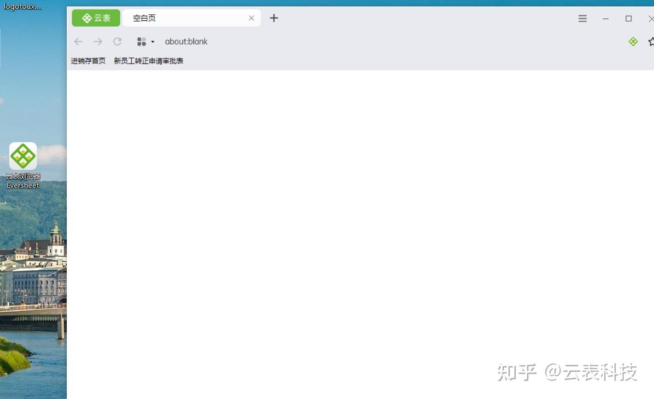Viewport: 654px width, 399px height.
Task: Navigate back with the back arrow
Action: 78,41
